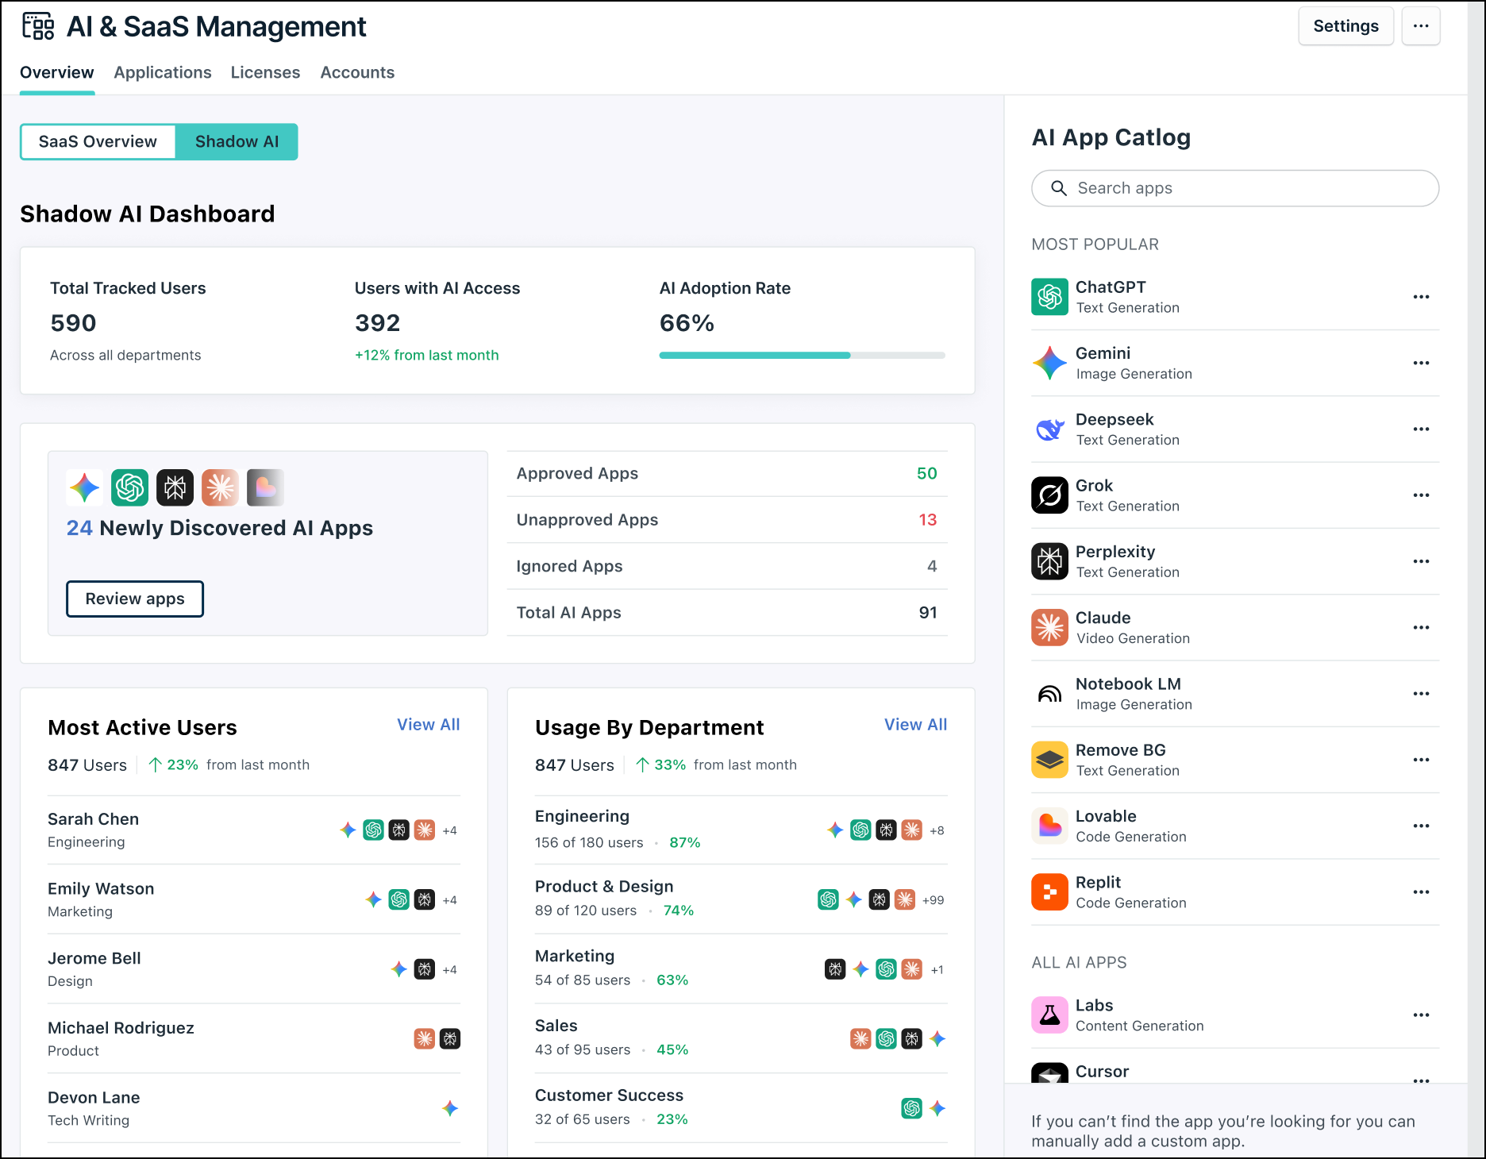The width and height of the screenshot is (1486, 1159).
Task: Open the options menu next to Lovable
Action: point(1421,826)
